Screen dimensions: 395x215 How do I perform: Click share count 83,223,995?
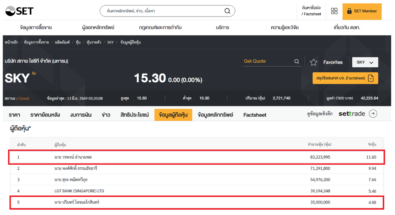320,157
